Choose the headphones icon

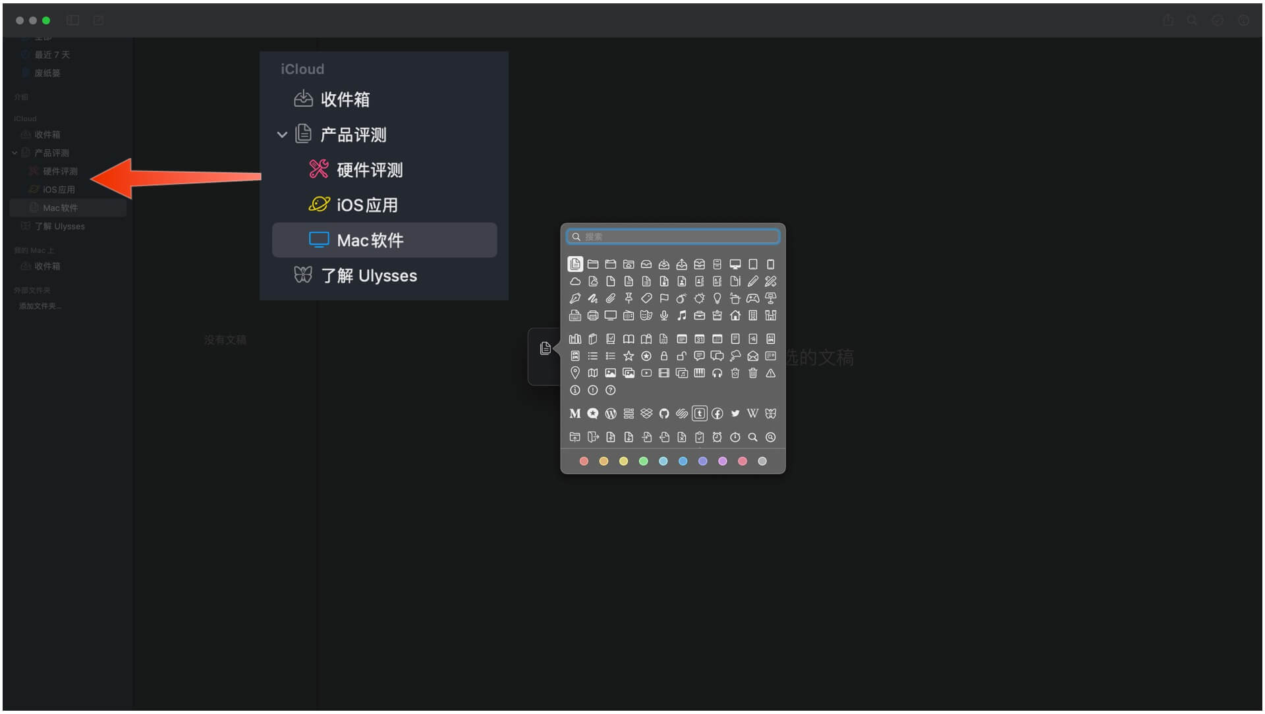717,373
